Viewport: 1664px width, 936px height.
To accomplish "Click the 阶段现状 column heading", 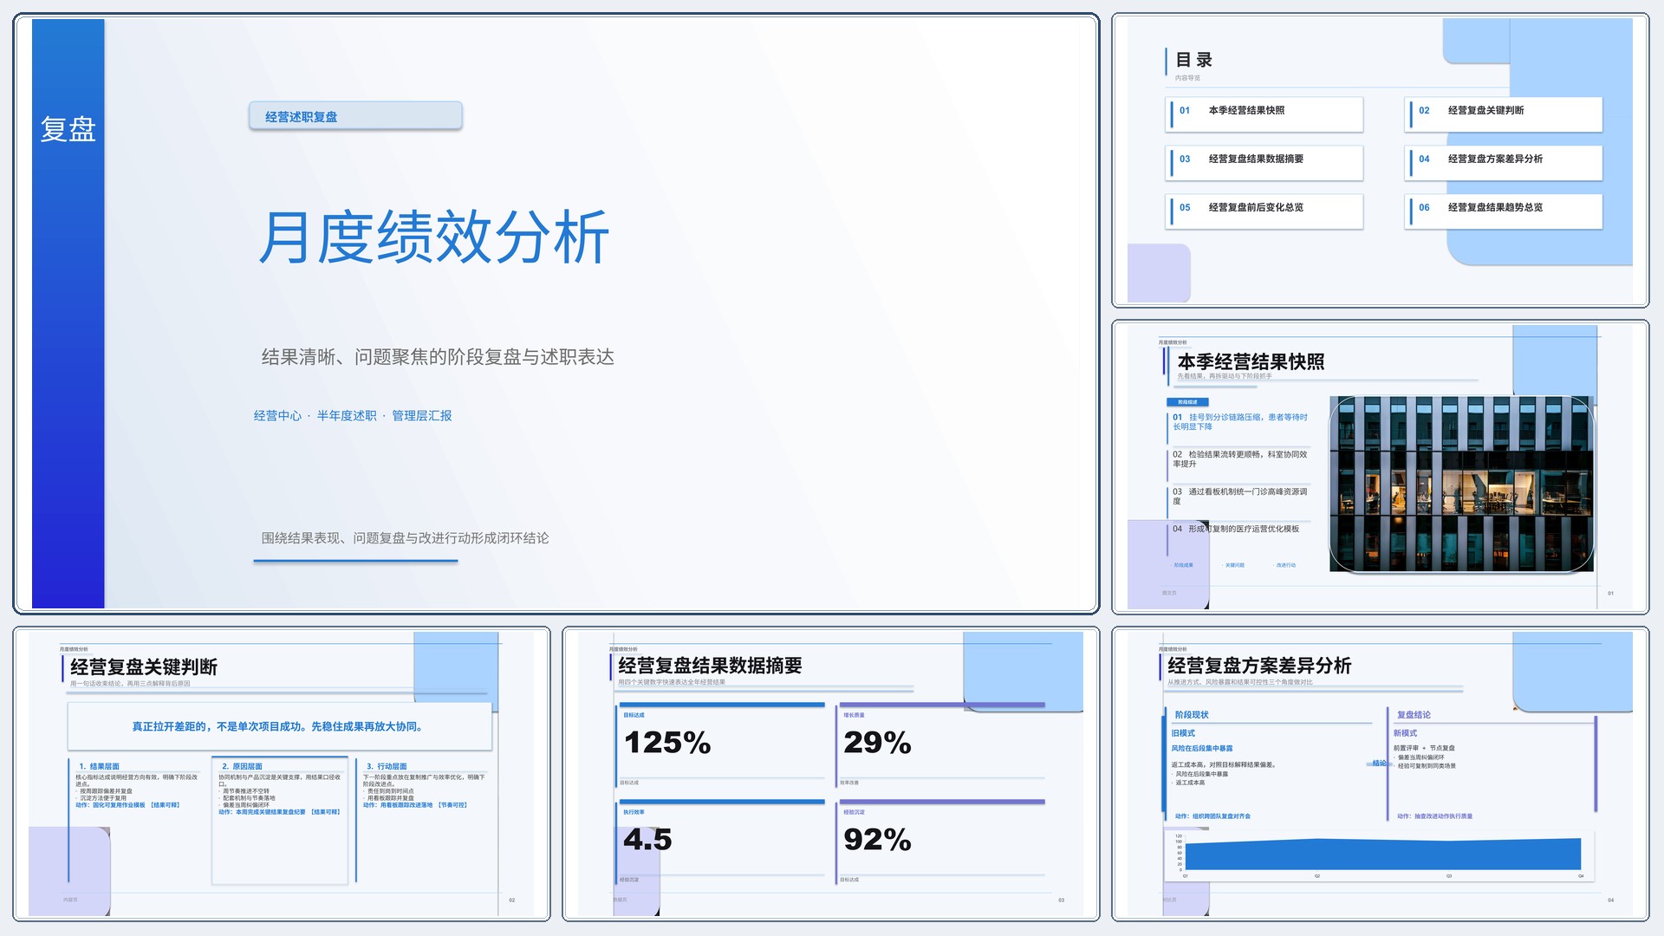I will [1192, 715].
